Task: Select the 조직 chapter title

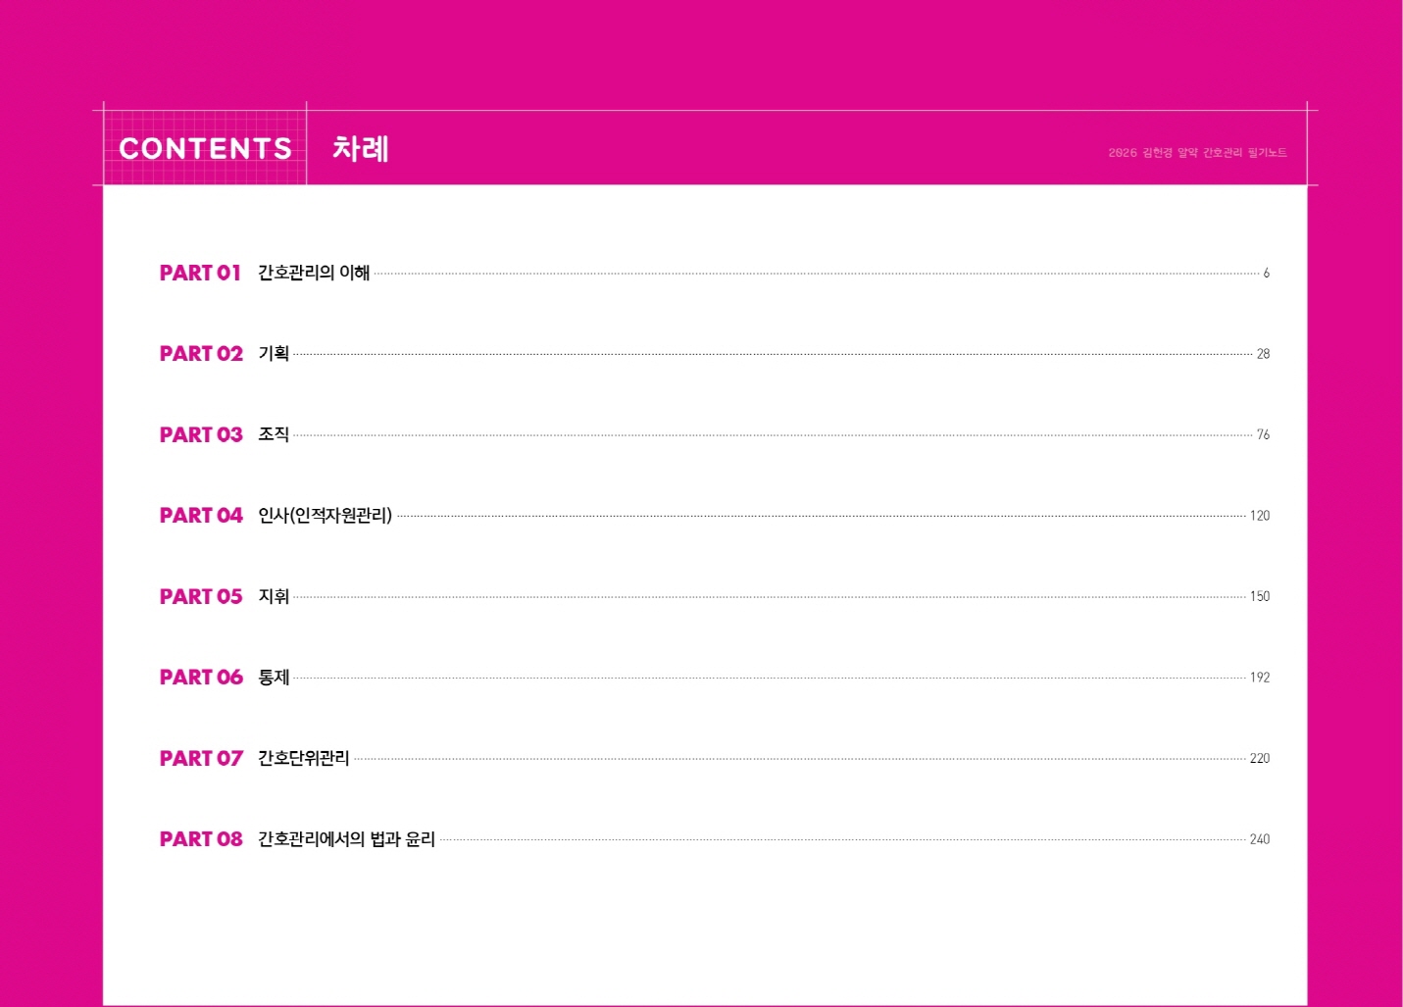Action: click(x=274, y=434)
